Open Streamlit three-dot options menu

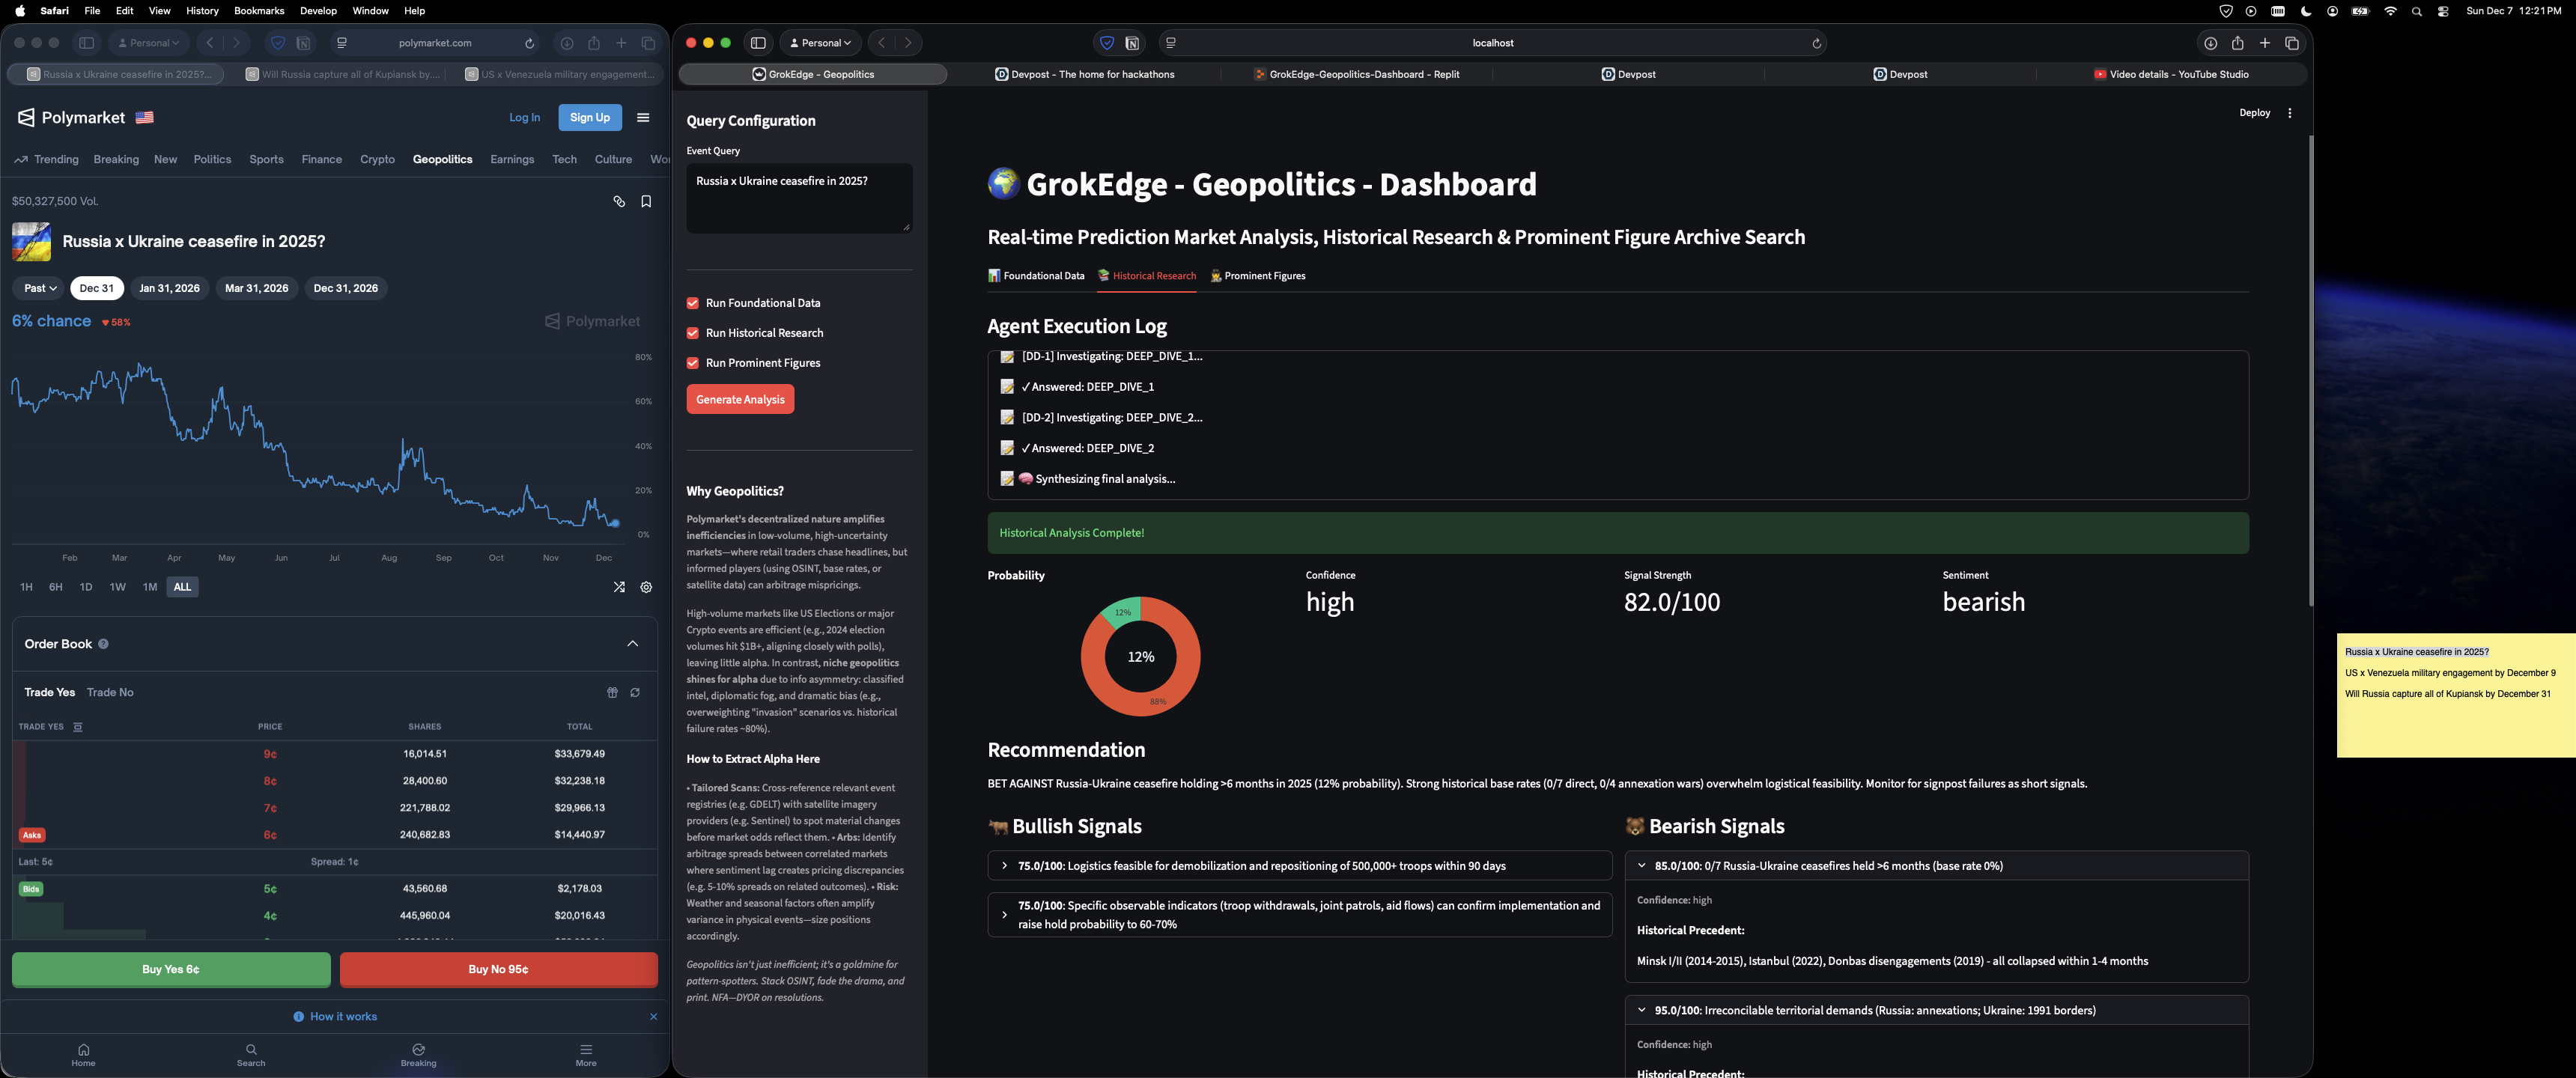(2289, 113)
